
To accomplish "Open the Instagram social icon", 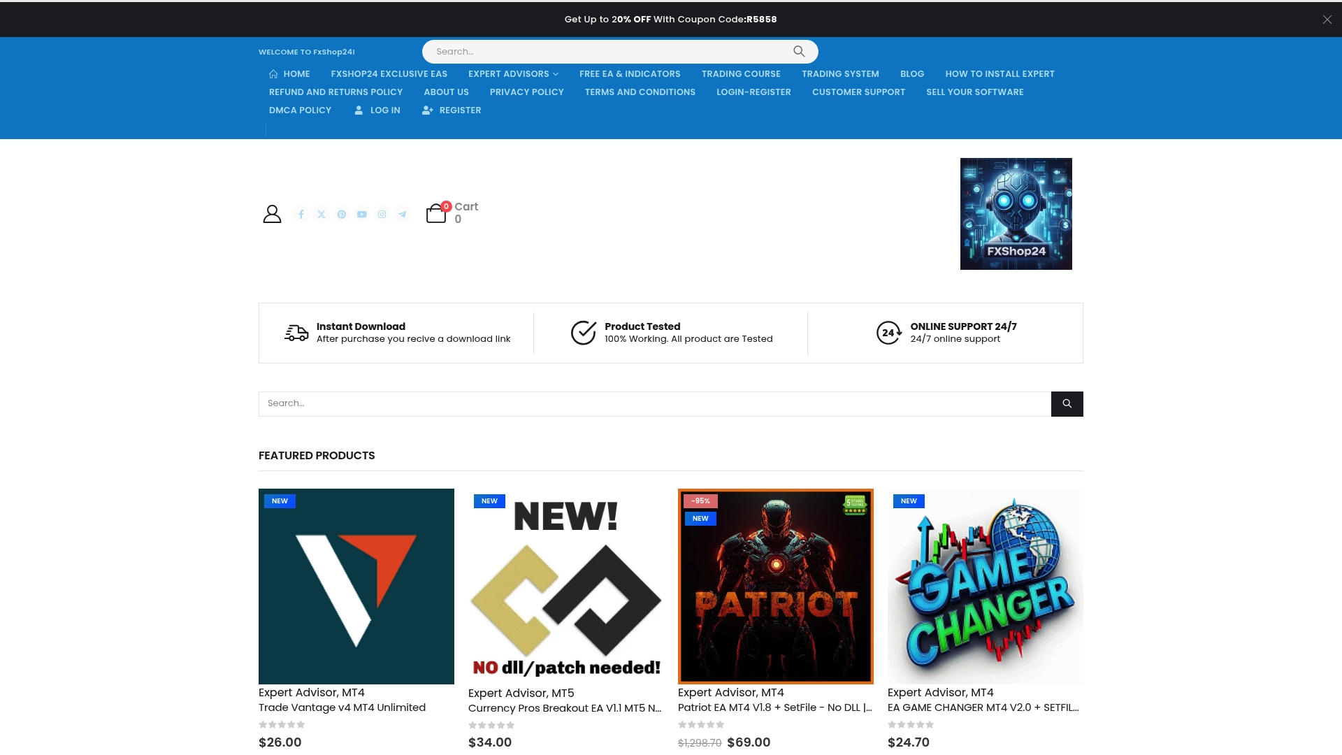I will (382, 214).
